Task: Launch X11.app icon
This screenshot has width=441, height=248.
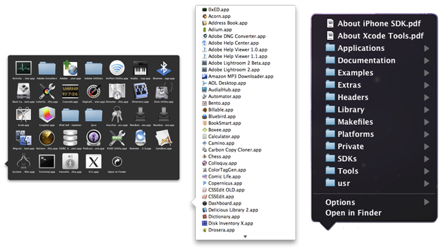Action: (x=94, y=162)
